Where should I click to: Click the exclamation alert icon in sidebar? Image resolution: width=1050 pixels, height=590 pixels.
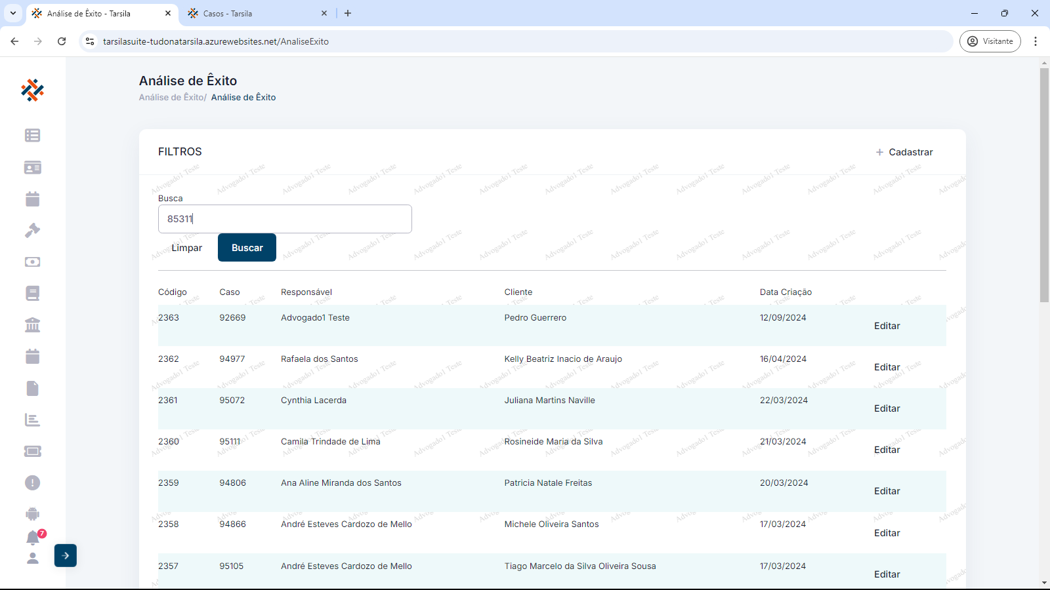click(32, 483)
